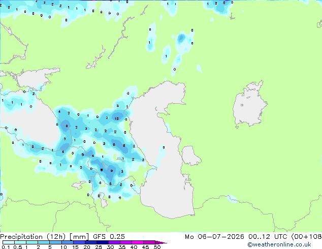Image resolution: width=322 pixels, height=249 pixels.
Task: Click the '(00+108' forecast offset text
Action: (x=307, y=237)
